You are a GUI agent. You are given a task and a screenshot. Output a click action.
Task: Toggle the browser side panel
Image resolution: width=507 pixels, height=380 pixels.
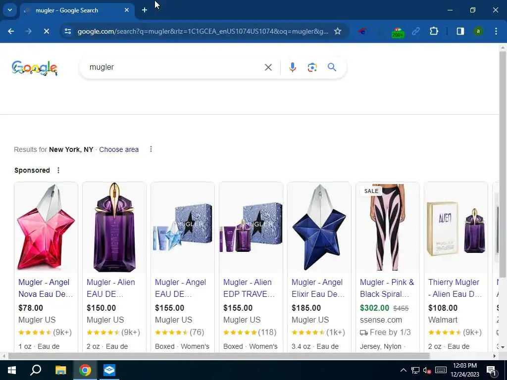460,31
